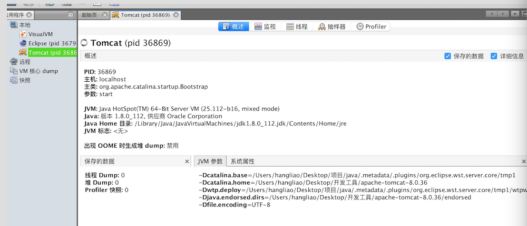This screenshot has width=527, height=226.
Task: Click the VisualVM application icon in tree
Action: click(x=23, y=34)
